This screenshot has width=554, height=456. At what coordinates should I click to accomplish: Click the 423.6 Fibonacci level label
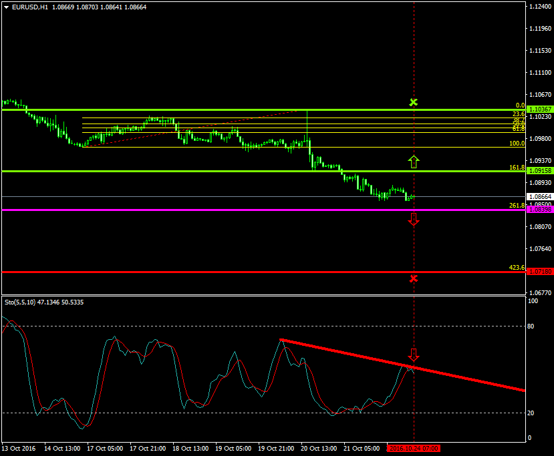point(516,267)
